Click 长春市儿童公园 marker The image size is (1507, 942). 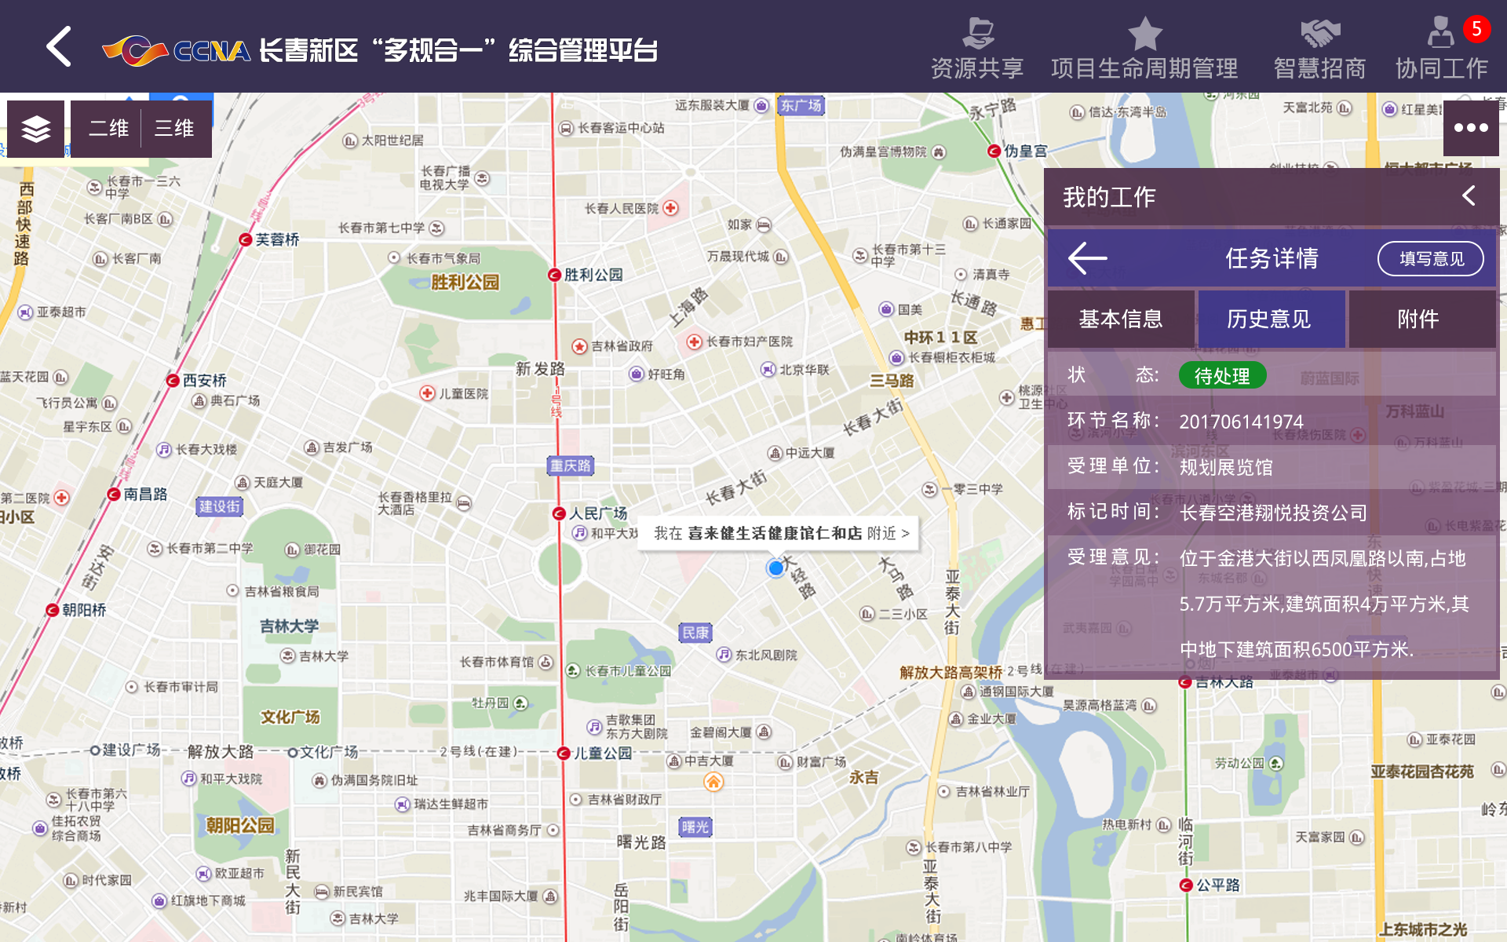[573, 670]
